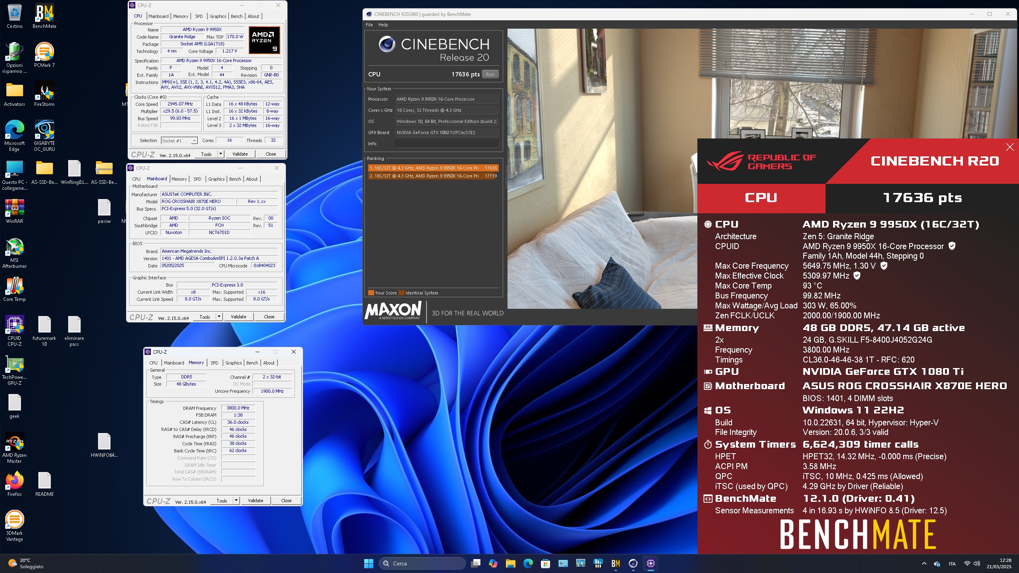This screenshot has width=1019, height=573.
Task: Click the Cinebench taskbar icon
Action: coord(633,563)
